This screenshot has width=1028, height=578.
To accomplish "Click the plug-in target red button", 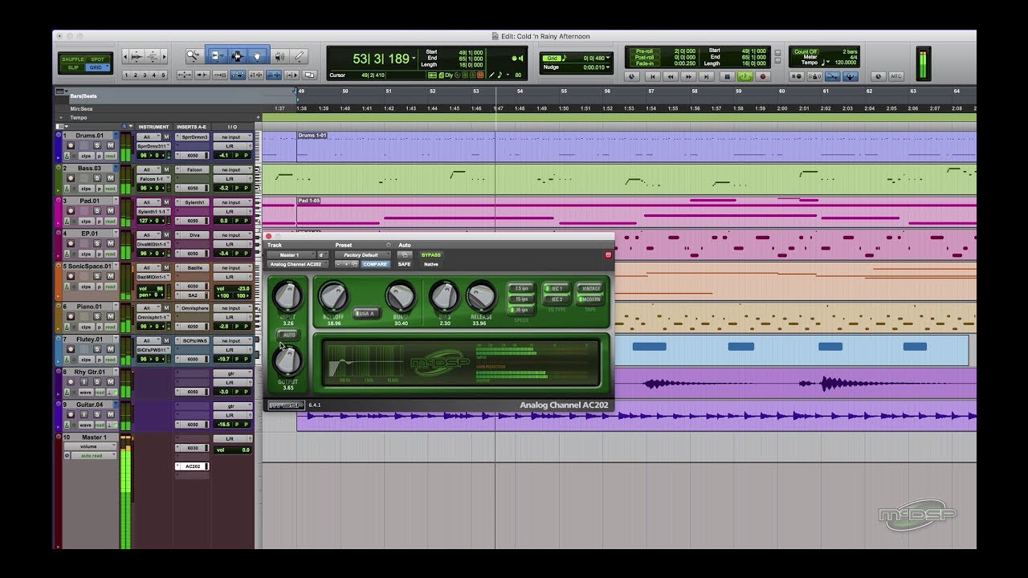I will [608, 254].
